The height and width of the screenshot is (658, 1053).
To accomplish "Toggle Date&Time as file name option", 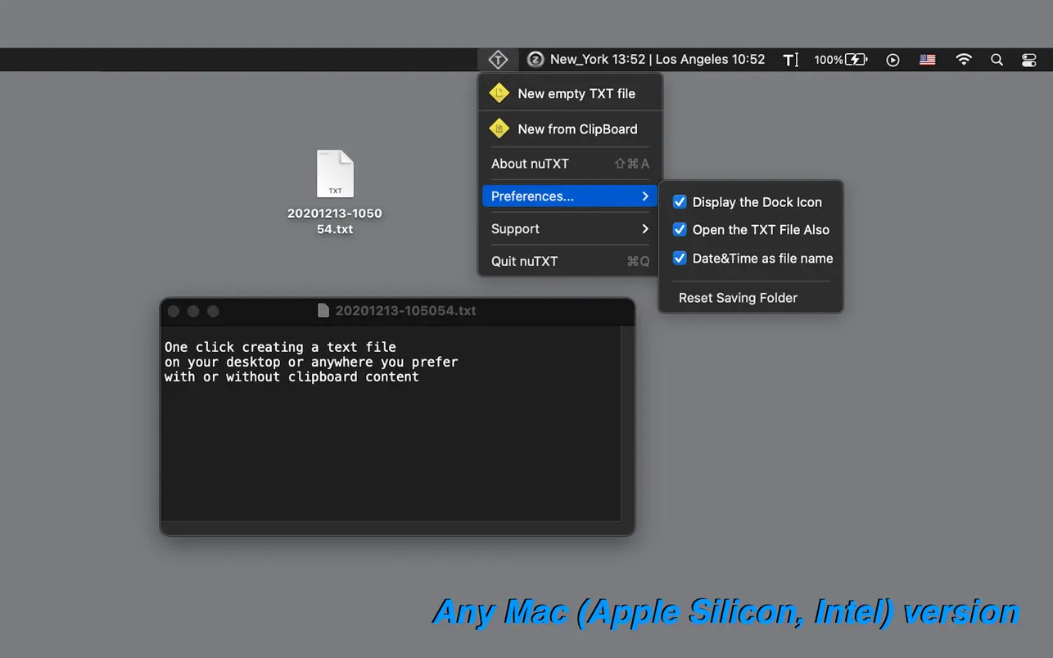I will tap(680, 258).
